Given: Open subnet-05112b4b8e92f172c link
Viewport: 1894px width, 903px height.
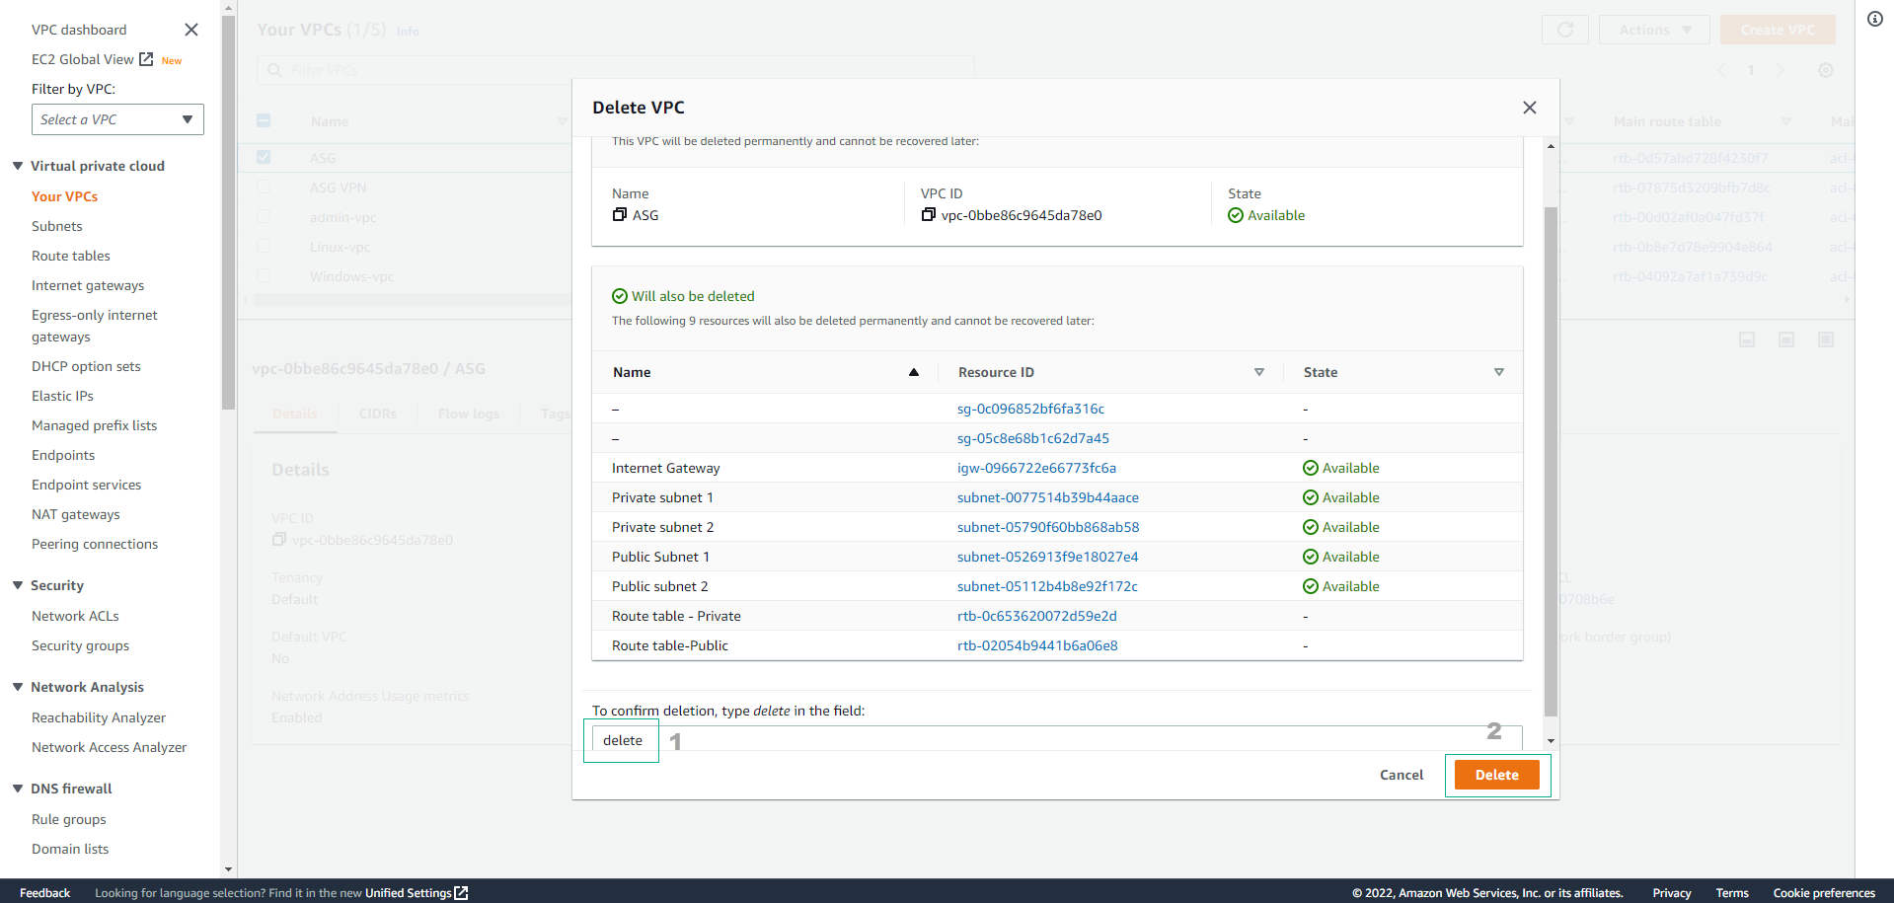Looking at the screenshot, I should (x=1047, y=586).
